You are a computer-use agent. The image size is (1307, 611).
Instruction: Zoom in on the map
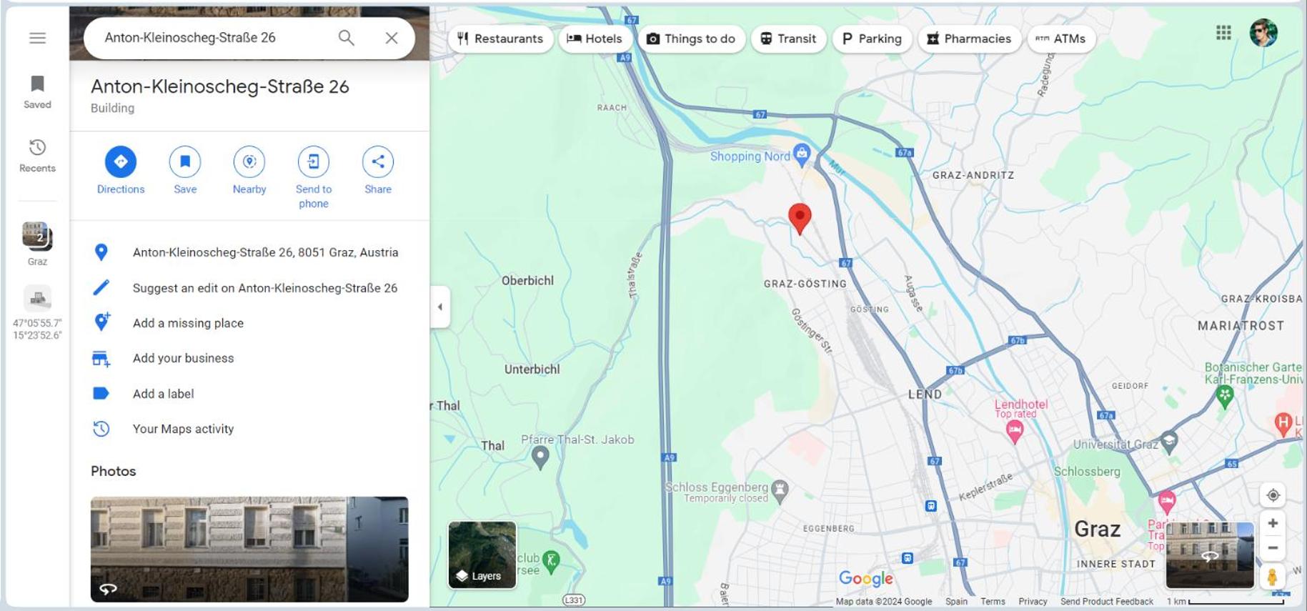1273,523
